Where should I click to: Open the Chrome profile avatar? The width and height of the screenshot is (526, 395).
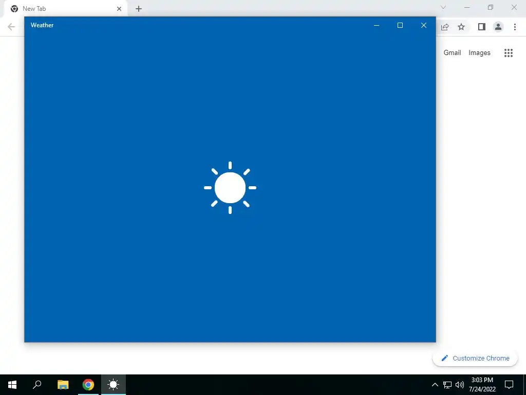(x=498, y=27)
